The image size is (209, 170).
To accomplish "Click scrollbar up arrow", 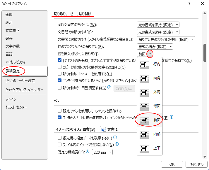I will [205, 13].
